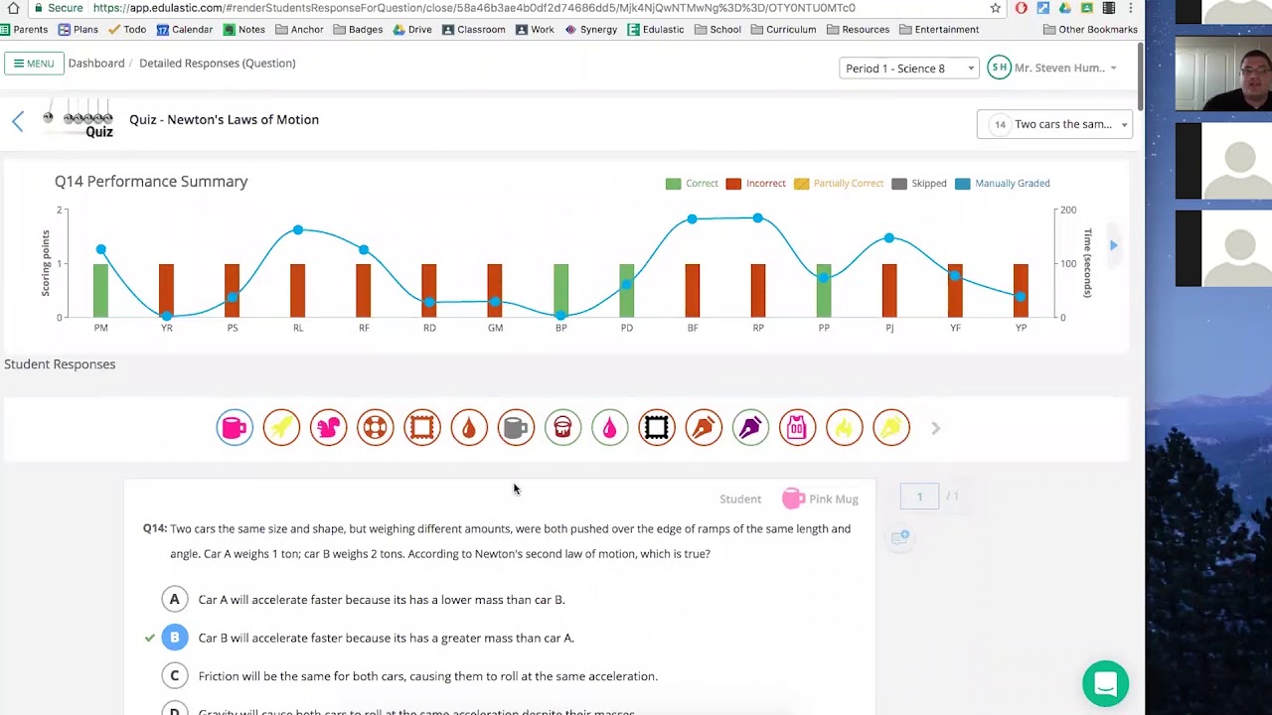Select the orange pen nib student avatar
The height and width of the screenshot is (715, 1272).
704,427
